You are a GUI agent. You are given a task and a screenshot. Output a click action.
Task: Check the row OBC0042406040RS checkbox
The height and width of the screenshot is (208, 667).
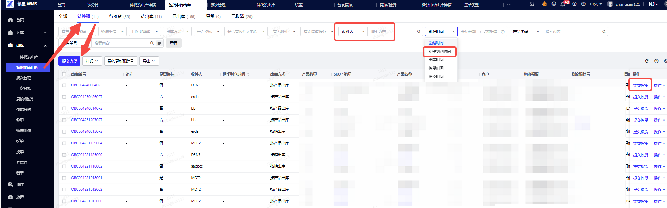(64, 85)
